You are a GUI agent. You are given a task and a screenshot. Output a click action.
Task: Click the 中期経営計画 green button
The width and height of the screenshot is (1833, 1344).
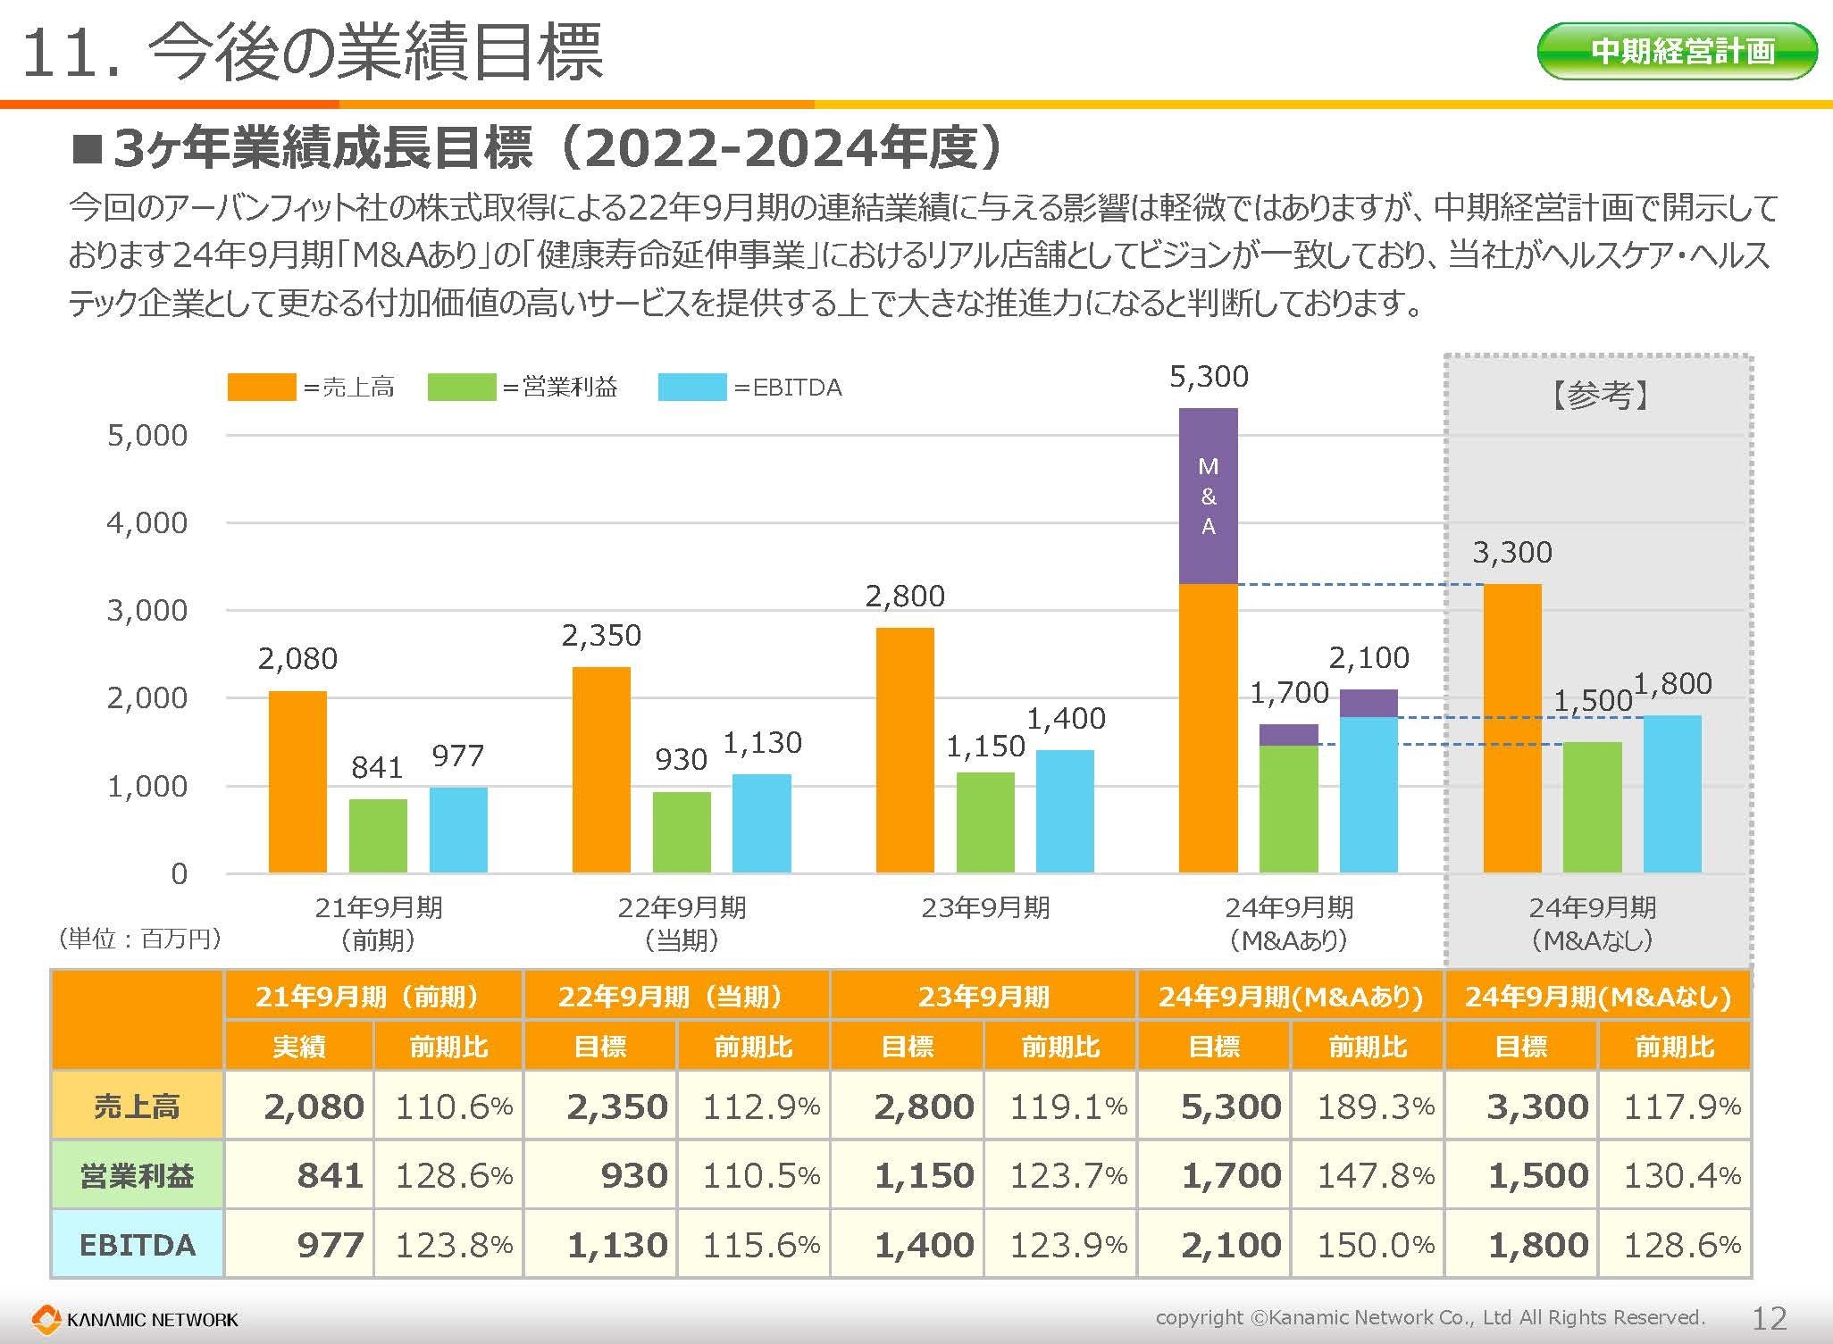[x=1677, y=51]
